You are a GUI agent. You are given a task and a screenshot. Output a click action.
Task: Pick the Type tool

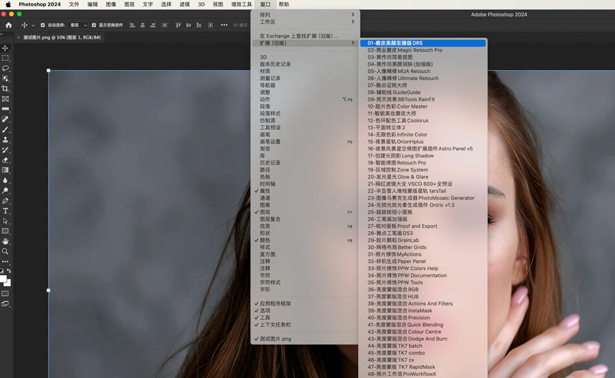coord(5,211)
